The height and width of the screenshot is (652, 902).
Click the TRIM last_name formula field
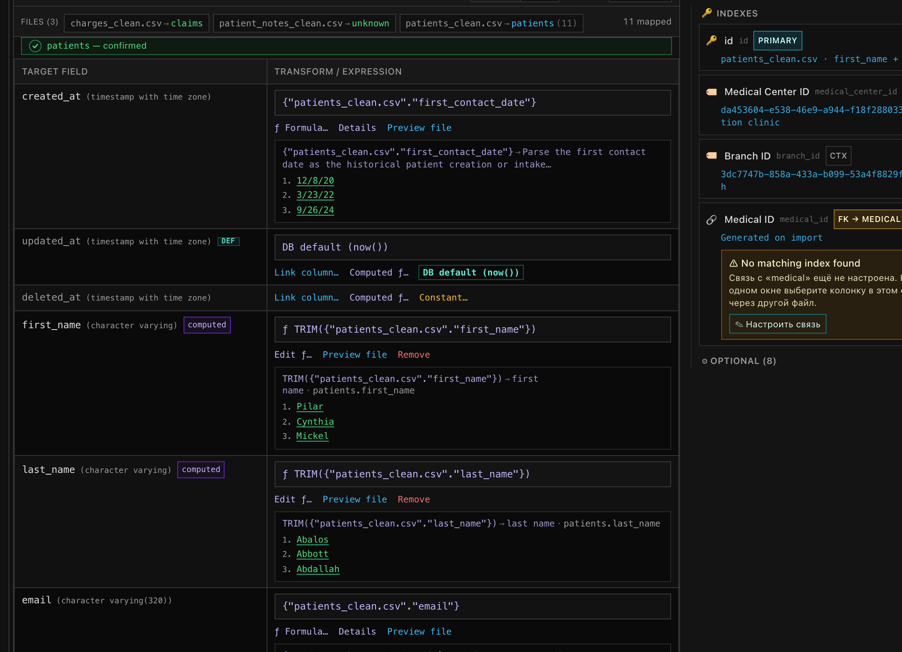472,474
